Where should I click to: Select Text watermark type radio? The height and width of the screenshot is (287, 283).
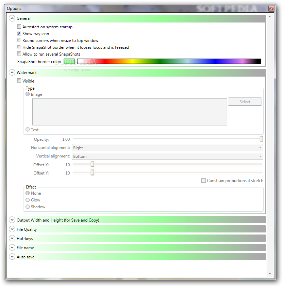[x=28, y=130]
